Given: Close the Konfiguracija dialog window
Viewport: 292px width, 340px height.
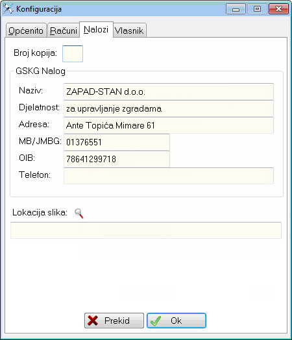Looking at the screenshot, I should click(278, 9).
